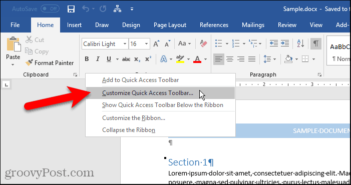Open the font name dropdown Calibri Light

click(125, 44)
